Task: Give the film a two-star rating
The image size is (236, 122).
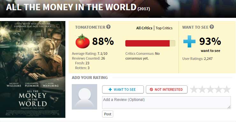Action: [202, 90]
